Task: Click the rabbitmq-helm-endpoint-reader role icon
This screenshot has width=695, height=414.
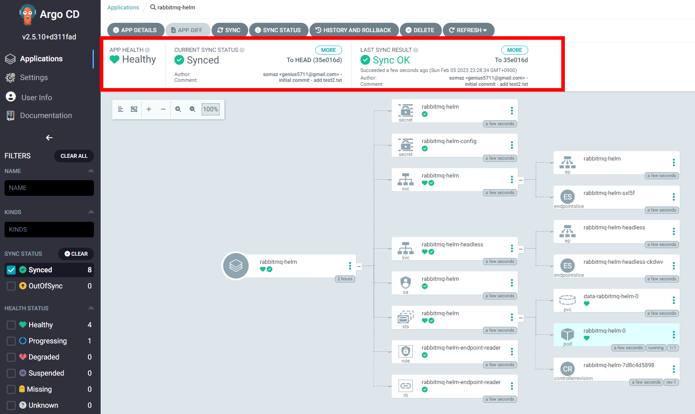Action: (x=406, y=351)
